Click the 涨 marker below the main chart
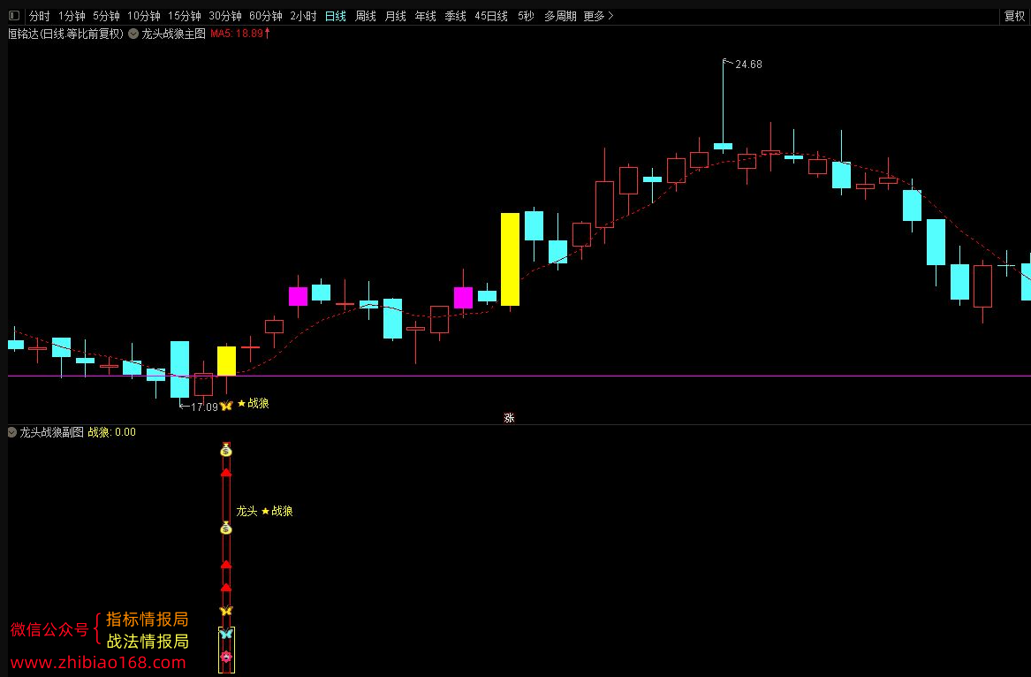This screenshot has width=1031, height=677. pyautogui.click(x=509, y=418)
